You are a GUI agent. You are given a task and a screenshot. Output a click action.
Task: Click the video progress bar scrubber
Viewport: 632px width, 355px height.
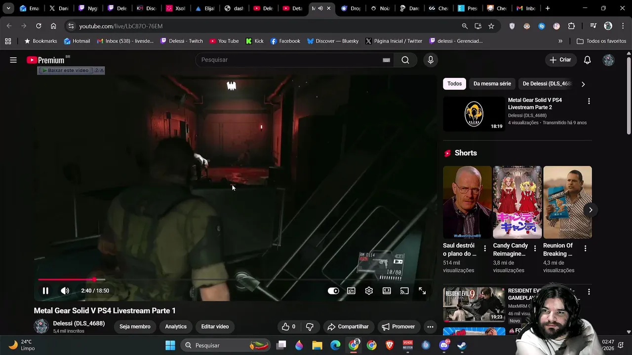[x=94, y=280]
